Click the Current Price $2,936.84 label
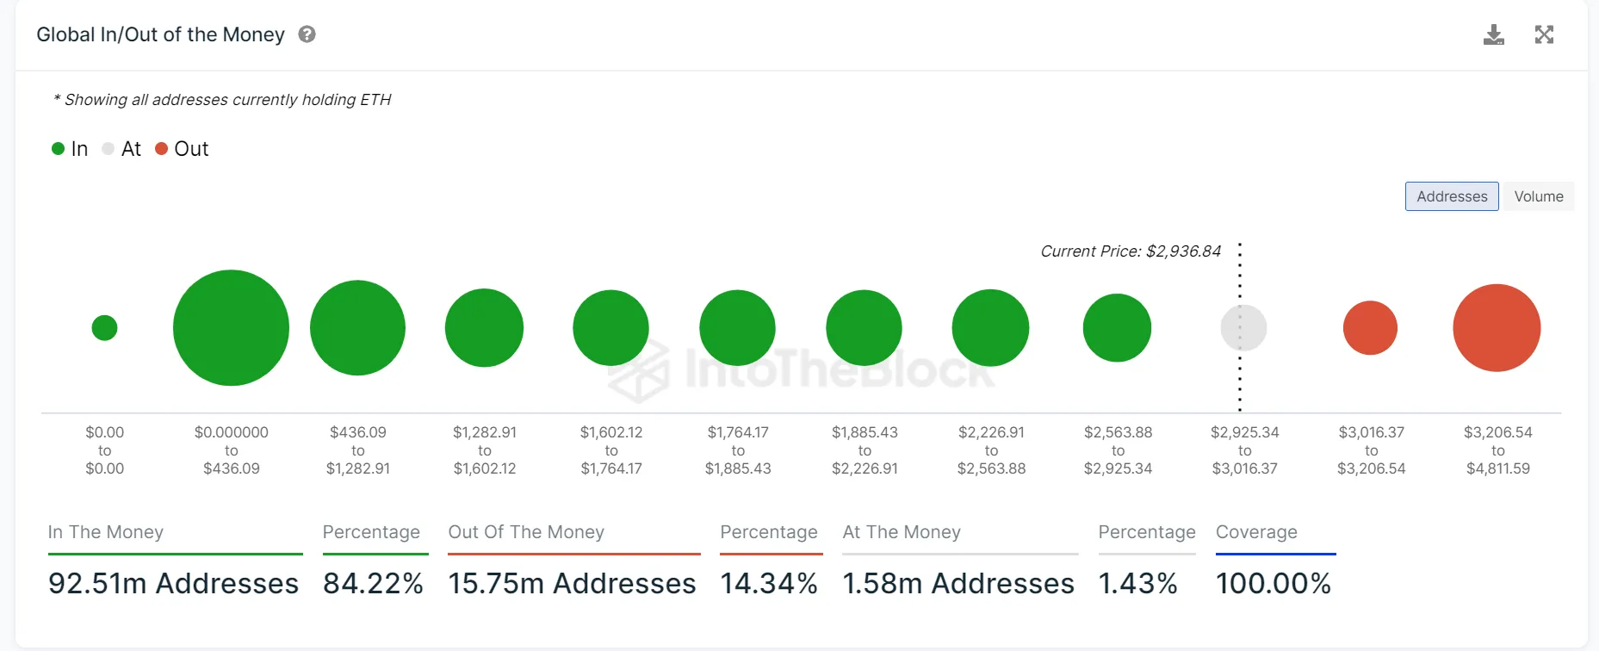Screen dimensions: 1599x651 point(1131,251)
